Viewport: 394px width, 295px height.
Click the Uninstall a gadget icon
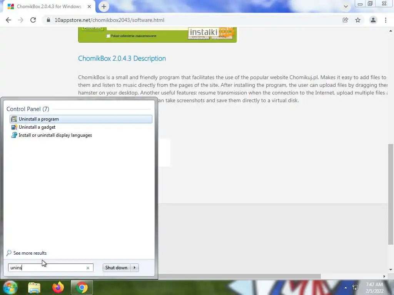(14, 127)
